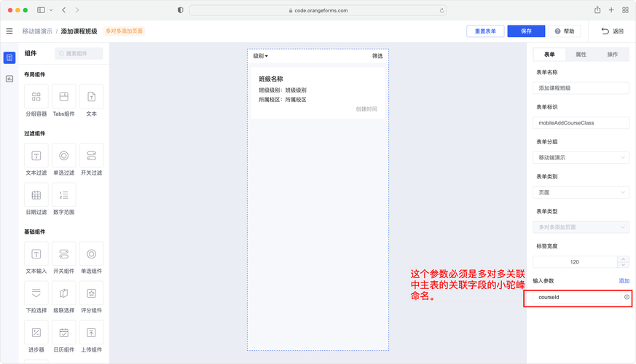Pick the 级联选择 component icon
This screenshot has height=364, width=636.
pyautogui.click(x=63, y=293)
